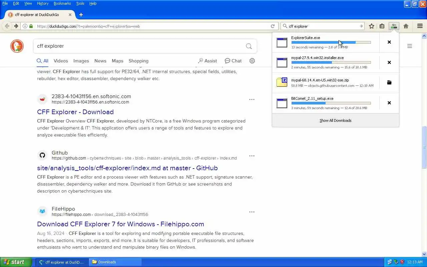Image resolution: width=427 pixels, height=267 pixels.
Task: Open the CFF Explorer - Download link
Action: 75,112
